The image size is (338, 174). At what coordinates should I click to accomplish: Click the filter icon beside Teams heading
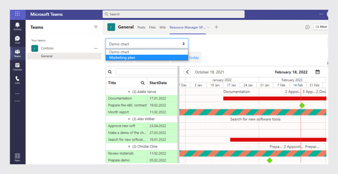tap(96, 27)
